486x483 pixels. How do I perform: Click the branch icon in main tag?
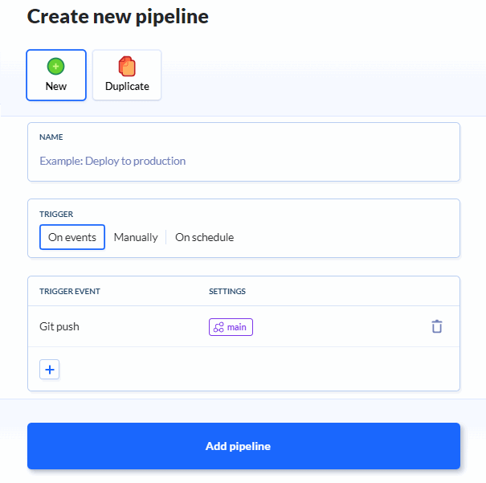pos(218,327)
